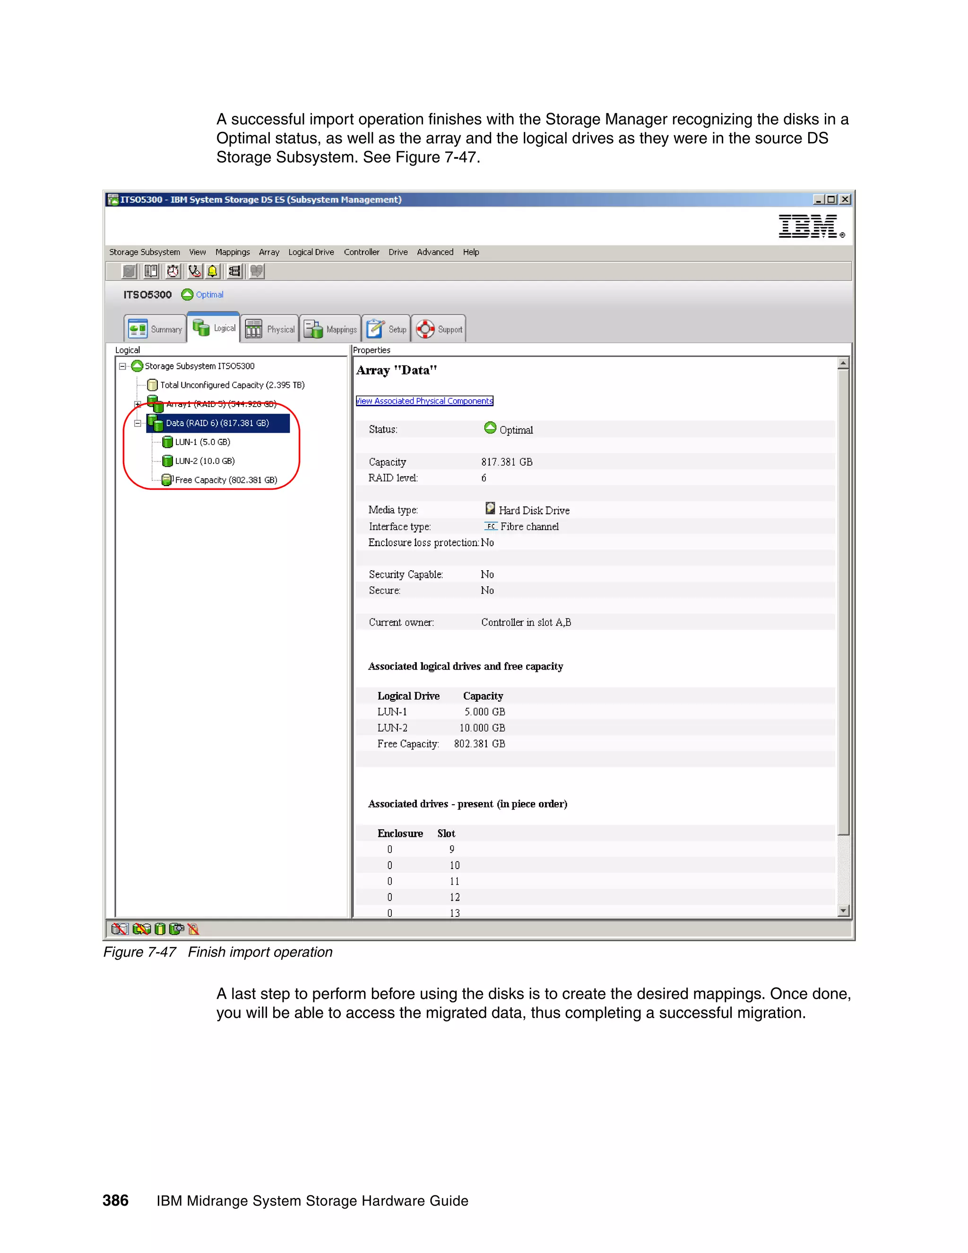Click the blue Optimal status link

pyautogui.click(x=210, y=294)
